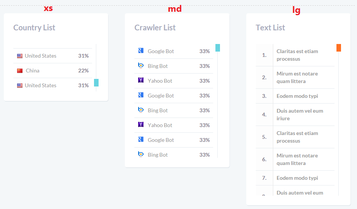
Task: Click item 2 "Mirum est notare quam littera"
Action: coord(297,77)
